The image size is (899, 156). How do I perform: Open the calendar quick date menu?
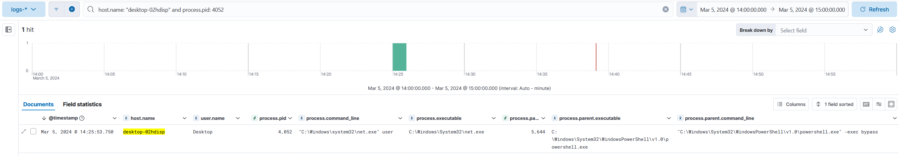pyautogui.click(x=686, y=9)
